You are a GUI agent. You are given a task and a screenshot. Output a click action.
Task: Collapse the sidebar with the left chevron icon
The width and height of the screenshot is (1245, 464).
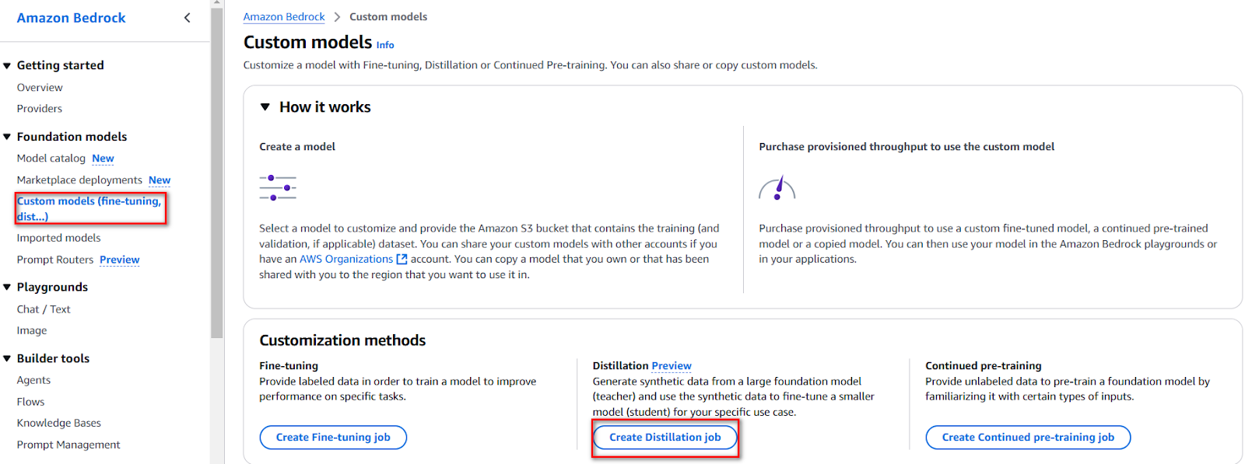187,18
